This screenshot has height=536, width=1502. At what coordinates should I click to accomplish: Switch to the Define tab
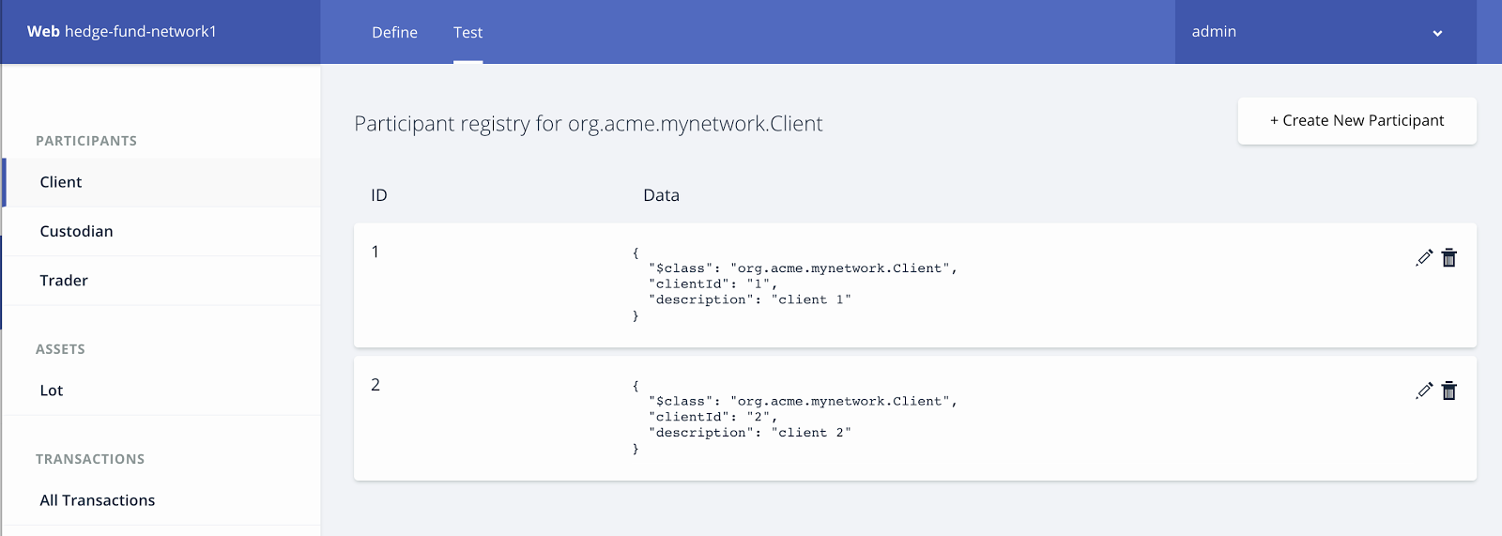pos(394,32)
